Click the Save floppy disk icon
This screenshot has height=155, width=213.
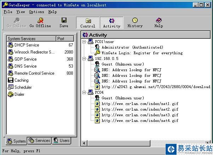64,20
